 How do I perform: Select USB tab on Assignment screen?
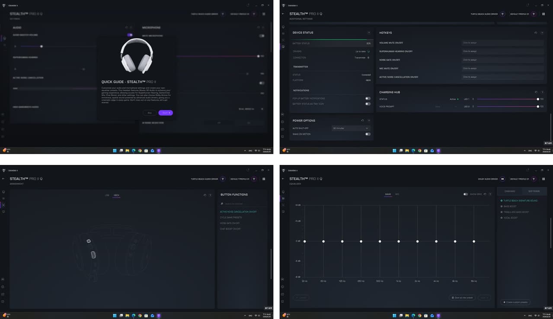[107, 195]
